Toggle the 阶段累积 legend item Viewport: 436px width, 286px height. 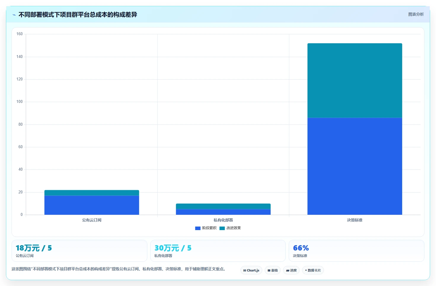pyautogui.click(x=206, y=228)
